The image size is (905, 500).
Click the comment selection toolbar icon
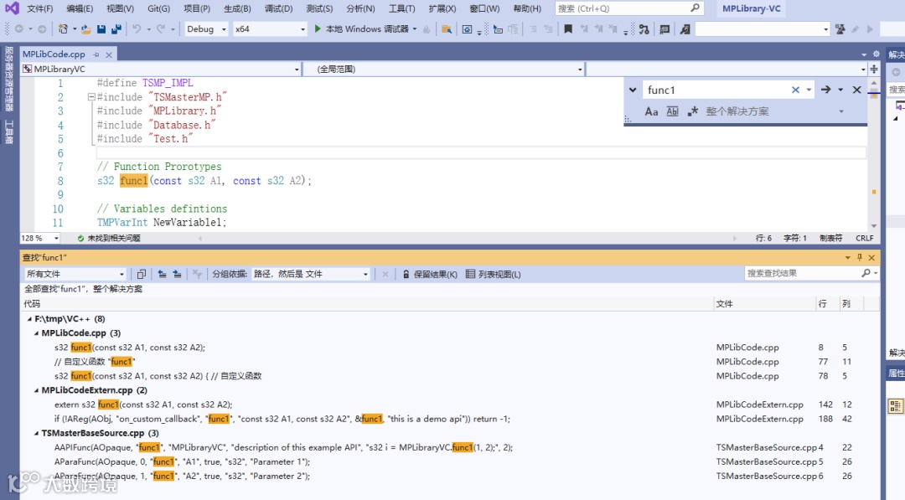coord(665,29)
